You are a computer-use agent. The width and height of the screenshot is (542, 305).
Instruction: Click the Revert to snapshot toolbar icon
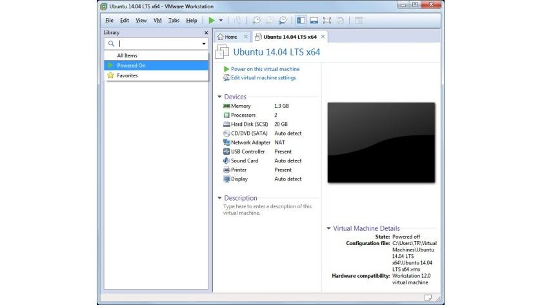pos(270,21)
